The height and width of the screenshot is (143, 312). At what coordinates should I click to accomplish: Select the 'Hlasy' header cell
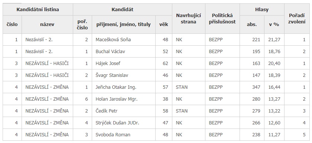click(262, 9)
